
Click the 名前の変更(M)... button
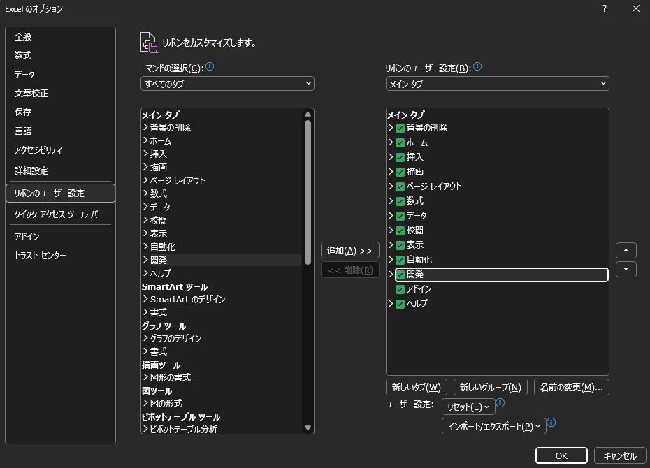(572, 387)
